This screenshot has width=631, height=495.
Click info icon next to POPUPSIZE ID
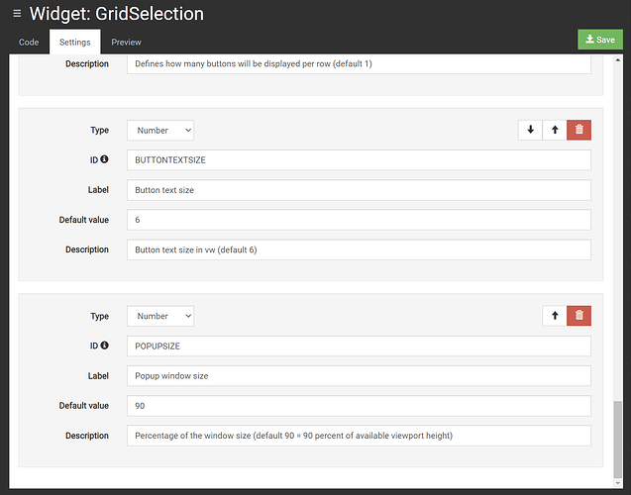click(104, 346)
